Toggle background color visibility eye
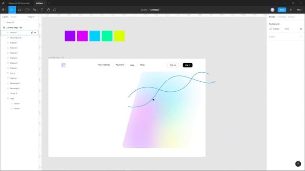Screen dimensions: 305x171 point(301,29)
